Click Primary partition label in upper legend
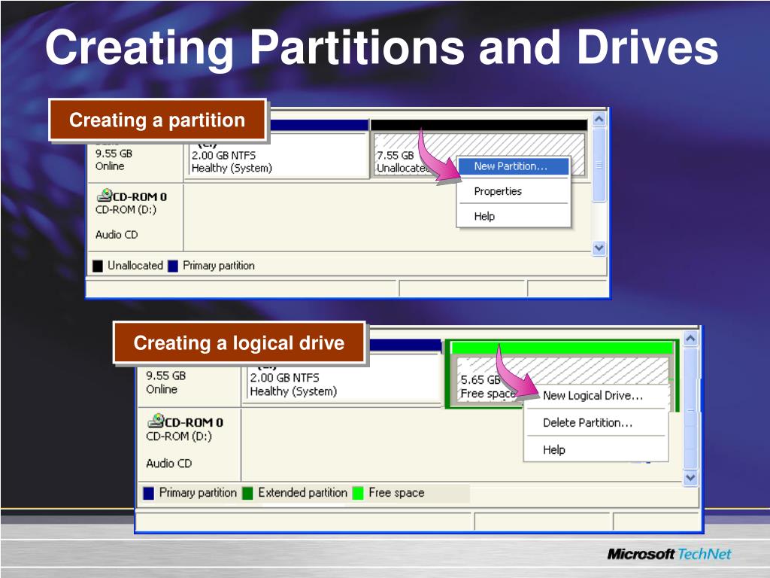 219,266
